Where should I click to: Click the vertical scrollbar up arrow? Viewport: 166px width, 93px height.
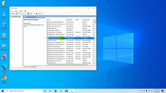click(x=95, y=19)
